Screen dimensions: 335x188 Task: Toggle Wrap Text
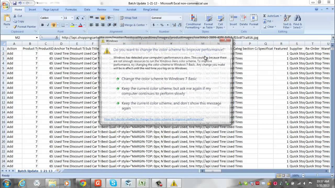pyautogui.click(x=129, y=18)
